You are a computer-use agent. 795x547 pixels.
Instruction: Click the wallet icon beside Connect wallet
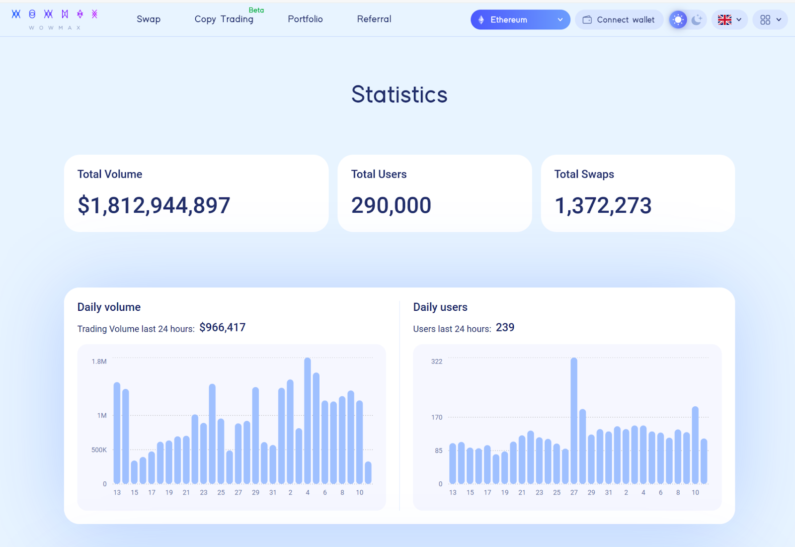coord(587,20)
